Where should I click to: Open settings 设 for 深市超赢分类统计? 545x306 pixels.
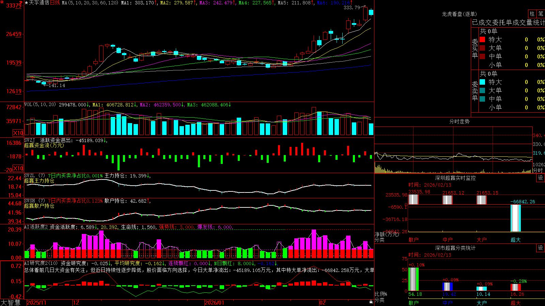541,248
